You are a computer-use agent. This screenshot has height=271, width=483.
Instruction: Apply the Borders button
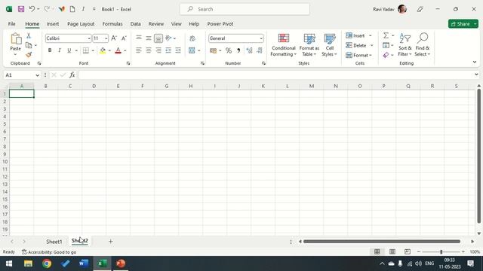pyautogui.click(x=86, y=50)
